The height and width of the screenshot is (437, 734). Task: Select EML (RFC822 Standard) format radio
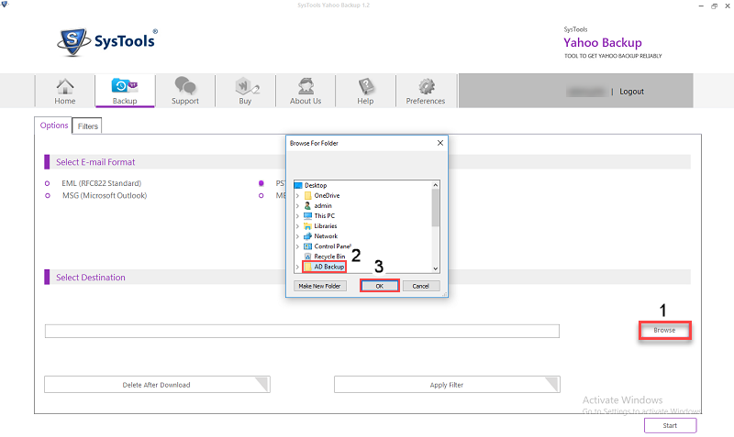(48, 183)
